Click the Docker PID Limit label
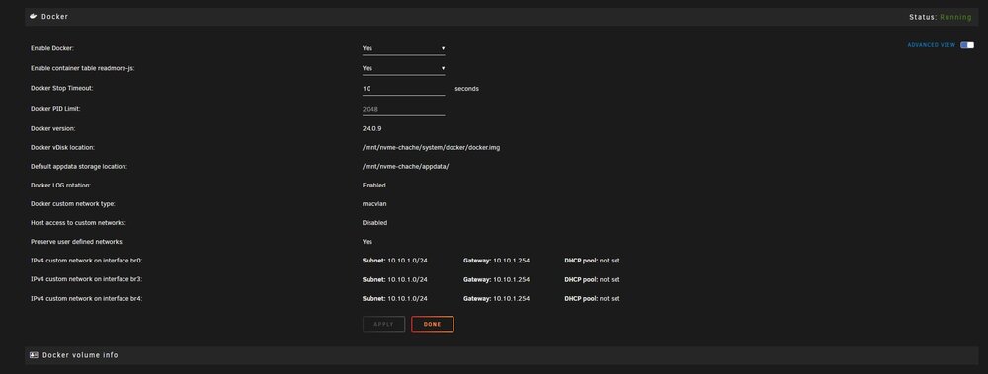Screen dimensions: 988x374 55,109
